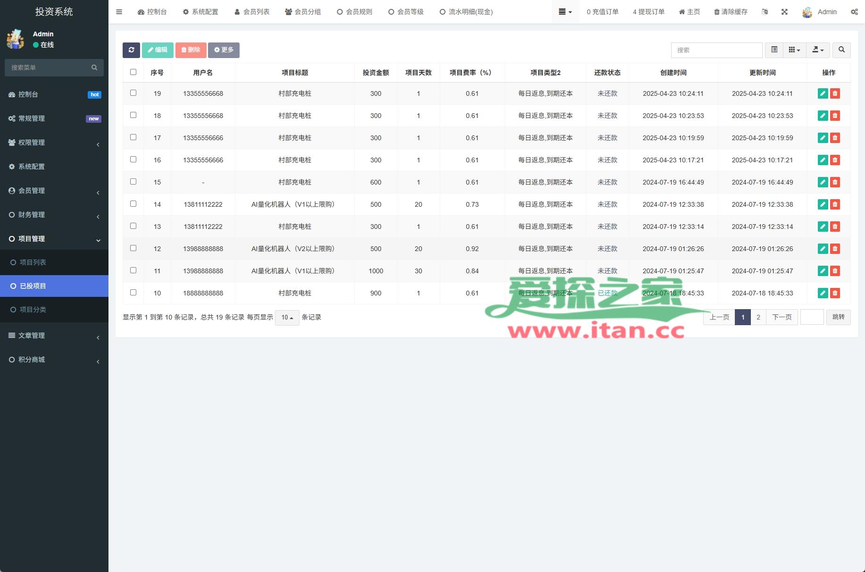Click the 清除缓存 link in top bar
Image resolution: width=865 pixels, height=572 pixels.
(731, 12)
